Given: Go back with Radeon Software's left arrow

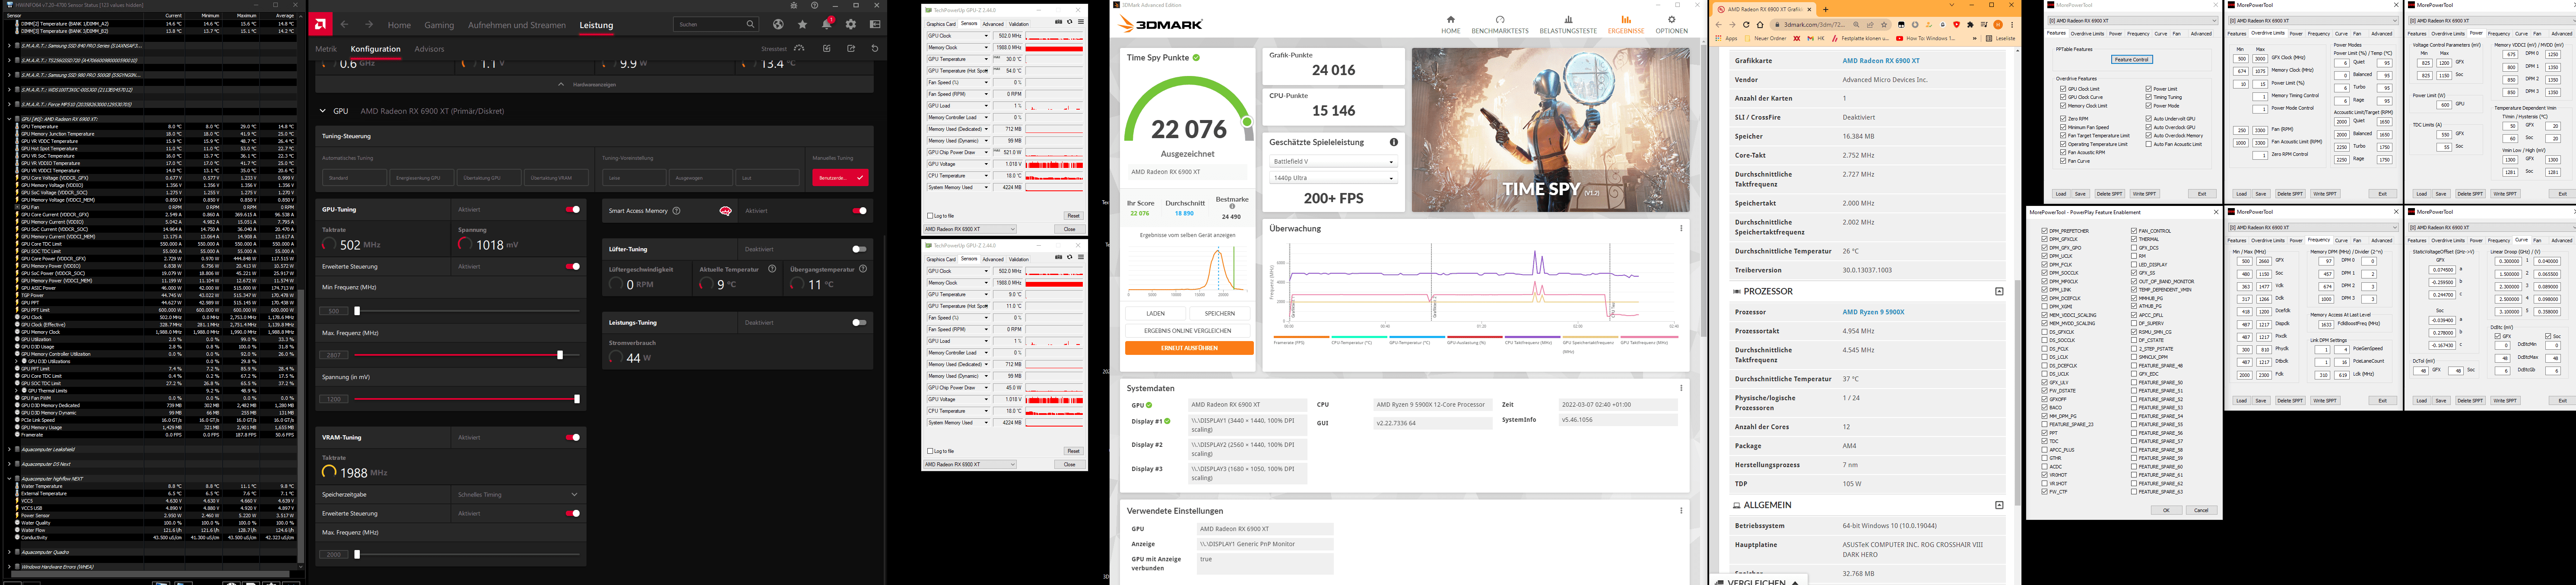Looking at the screenshot, I should pyautogui.click(x=344, y=24).
